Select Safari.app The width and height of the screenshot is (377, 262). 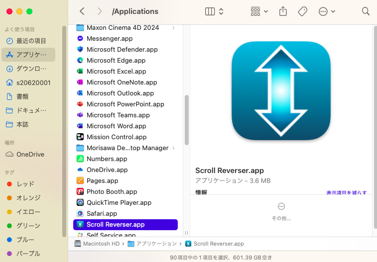tap(126, 214)
